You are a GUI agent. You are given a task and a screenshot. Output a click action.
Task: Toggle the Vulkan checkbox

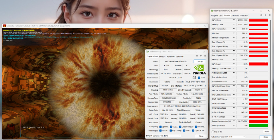160,131
